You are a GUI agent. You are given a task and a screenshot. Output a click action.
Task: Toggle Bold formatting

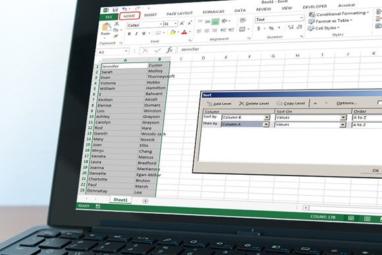129,34
